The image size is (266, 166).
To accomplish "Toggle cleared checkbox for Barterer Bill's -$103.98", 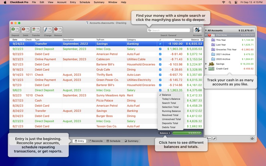I will 160,64.
